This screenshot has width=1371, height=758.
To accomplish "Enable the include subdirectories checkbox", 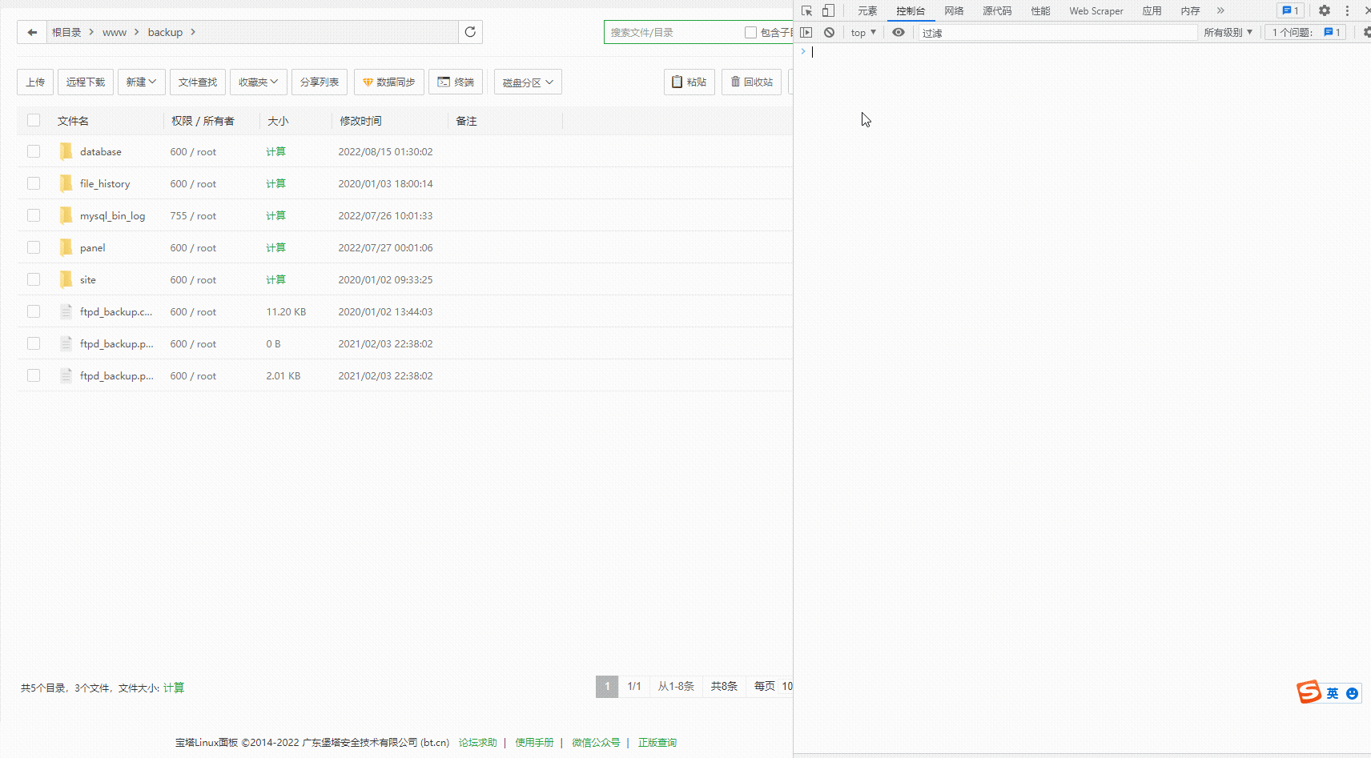I will (750, 33).
